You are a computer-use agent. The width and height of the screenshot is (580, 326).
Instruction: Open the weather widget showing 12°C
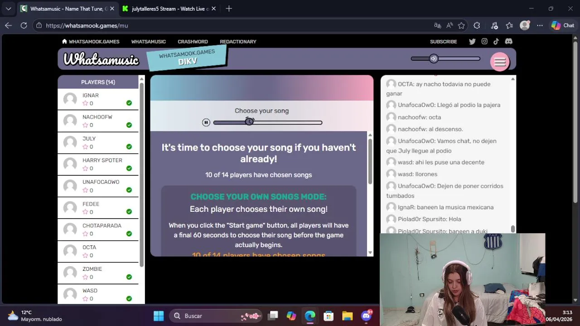pyautogui.click(x=35, y=316)
